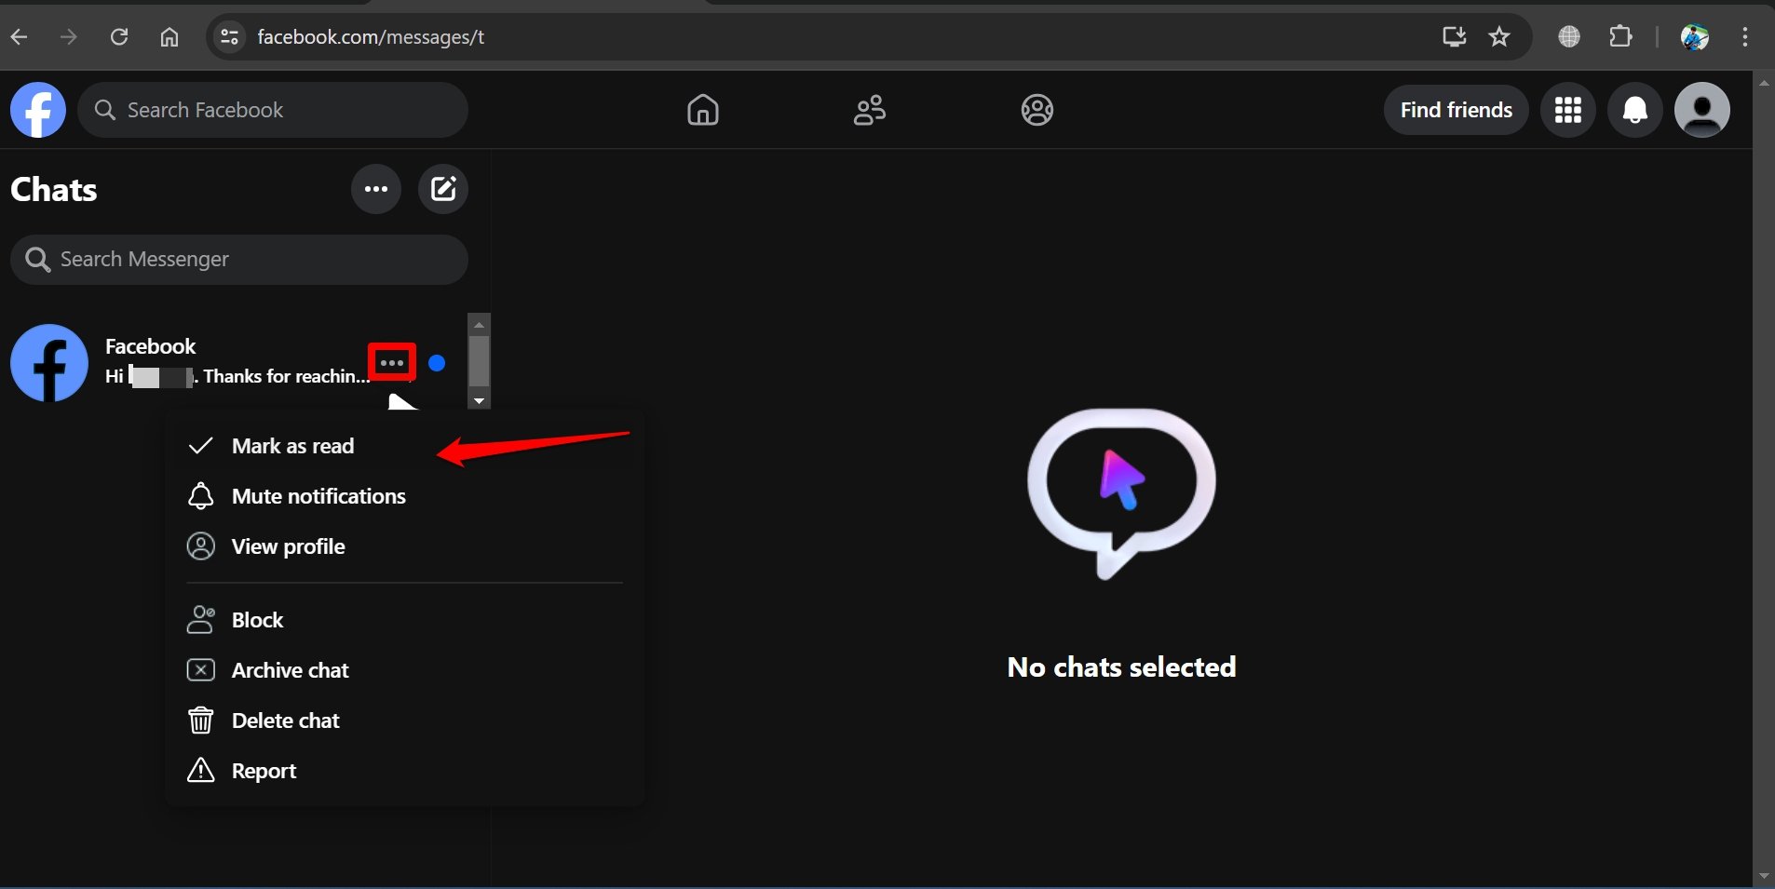This screenshot has height=889, width=1775.
Task: Choose Report in context menu
Action: coord(404,771)
